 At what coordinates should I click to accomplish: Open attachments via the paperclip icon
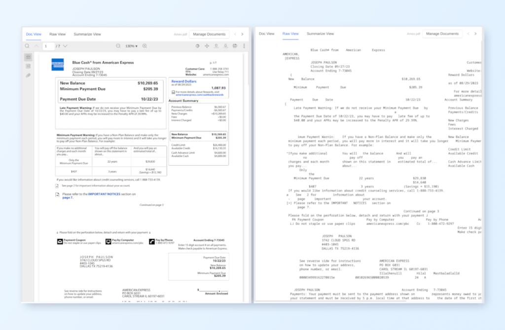coord(28,75)
